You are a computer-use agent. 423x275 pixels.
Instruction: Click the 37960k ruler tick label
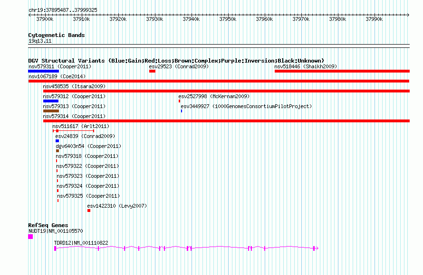(x=264, y=19)
